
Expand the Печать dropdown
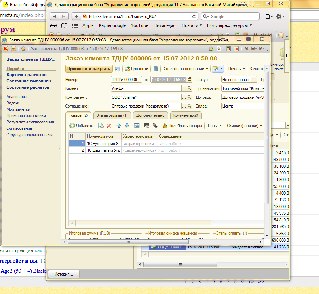(x=237, y=69)
